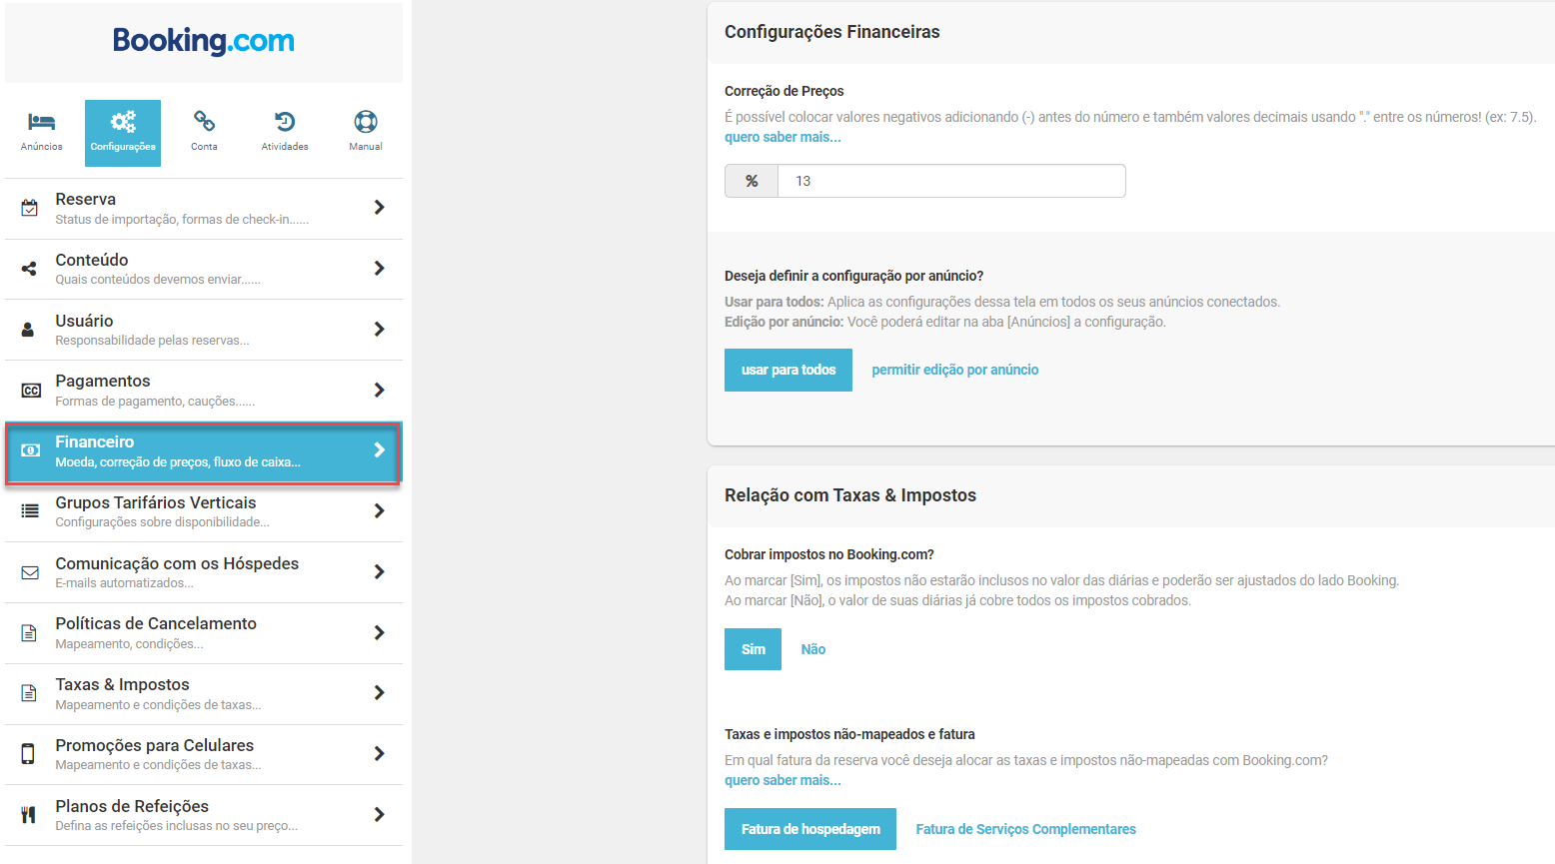Click the Reserva calendar icon
The height and width of the screenshot is (864, 1555).
(x=30, y=208)
